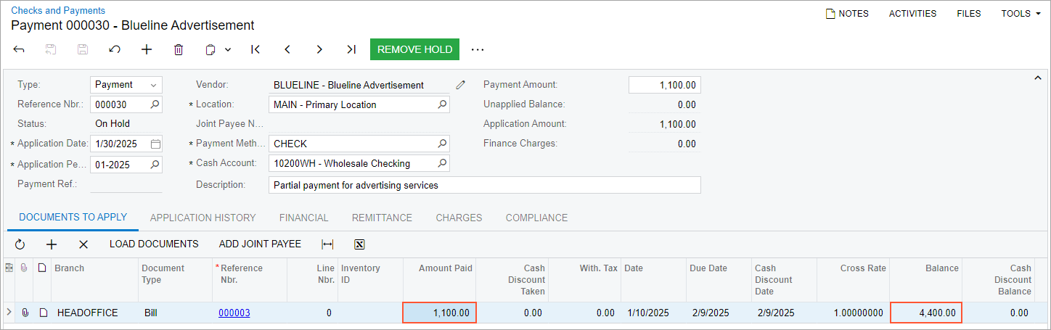Screen dimensions: 1051x330
Task: Open the Remittance tab
Action: [x=382, y=218]
